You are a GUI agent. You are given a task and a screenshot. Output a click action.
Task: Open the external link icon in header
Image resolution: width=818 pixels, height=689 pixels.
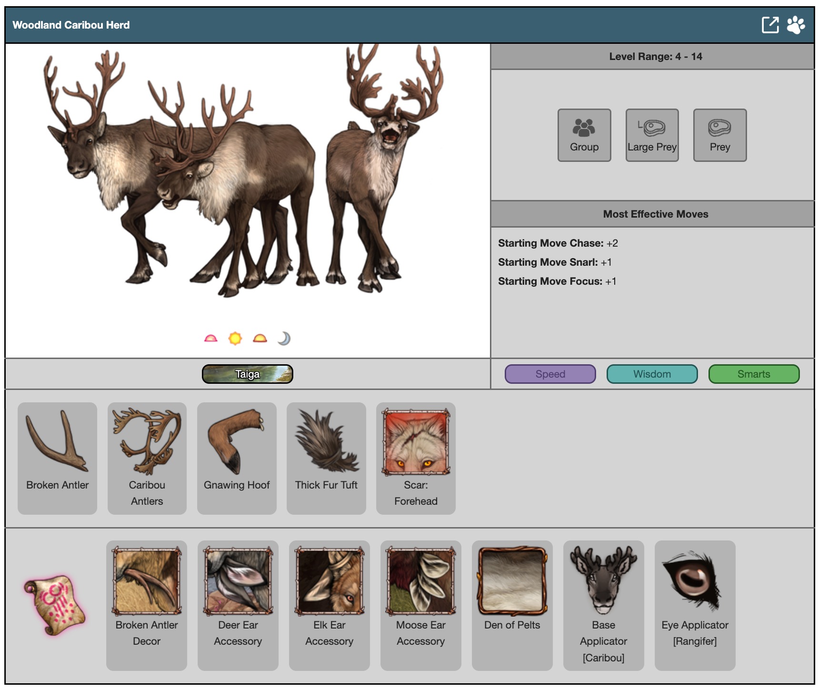(x=769, y=25)
